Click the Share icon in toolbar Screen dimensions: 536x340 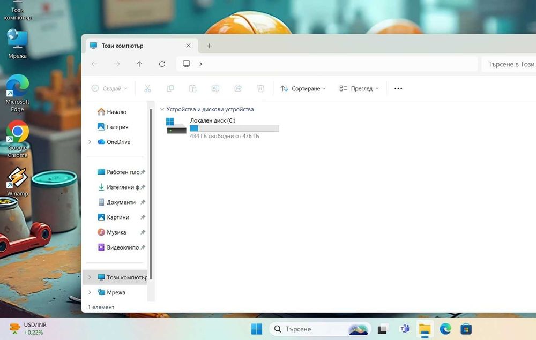tap(238, 88)
